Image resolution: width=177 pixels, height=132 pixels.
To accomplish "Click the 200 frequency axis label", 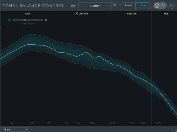I will click(49, 123).
